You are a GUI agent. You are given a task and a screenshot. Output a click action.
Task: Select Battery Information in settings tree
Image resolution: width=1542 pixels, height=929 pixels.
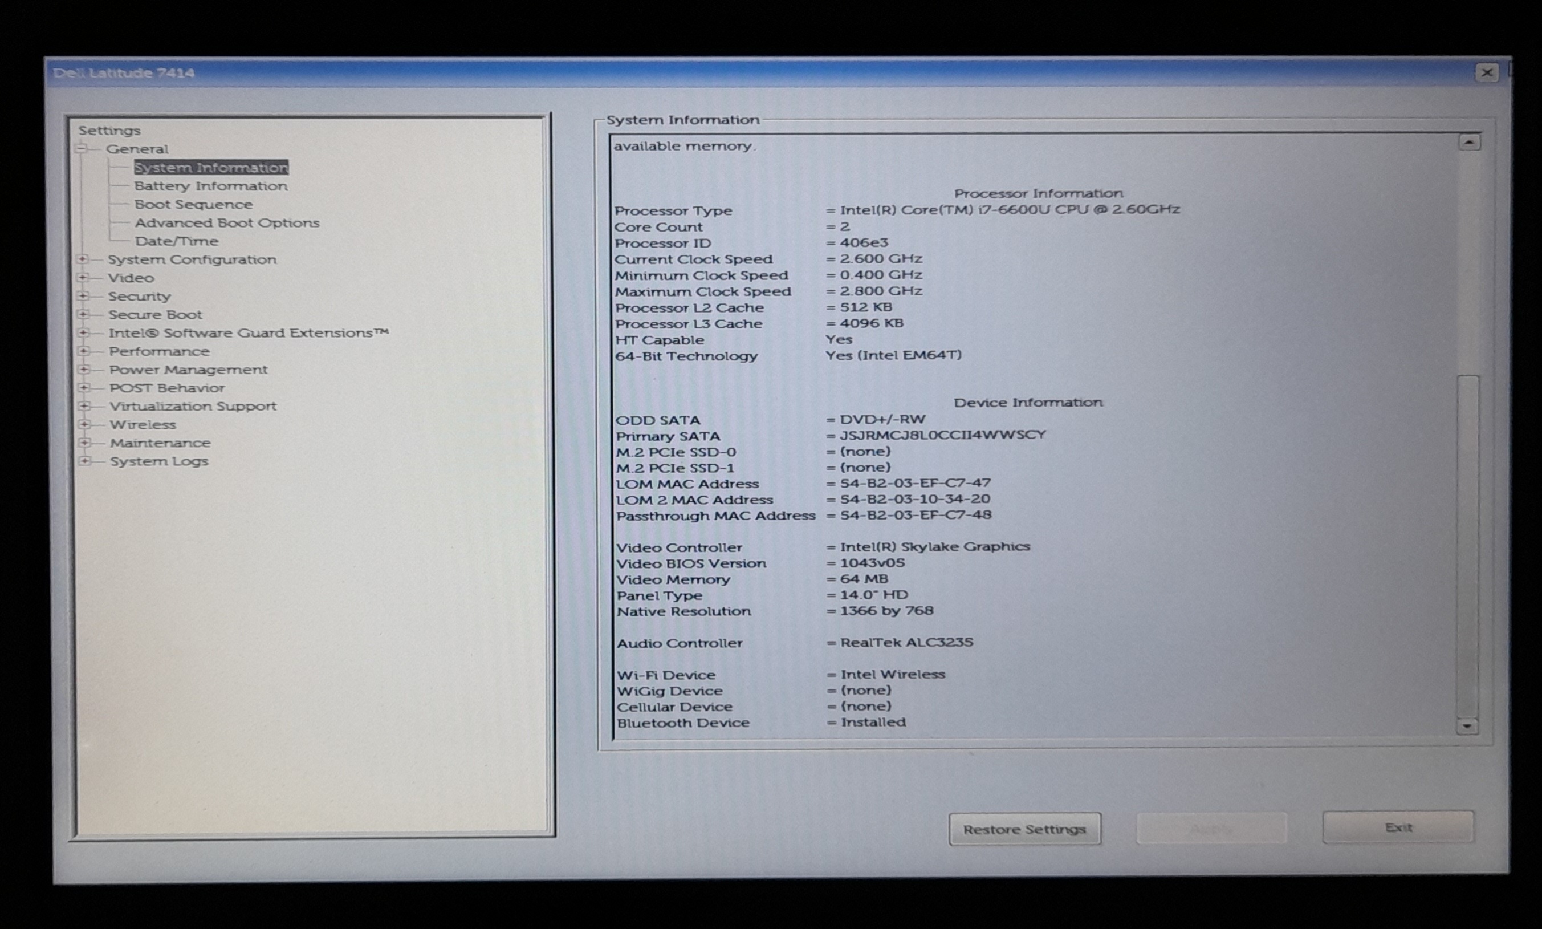(x=210, y=186)
